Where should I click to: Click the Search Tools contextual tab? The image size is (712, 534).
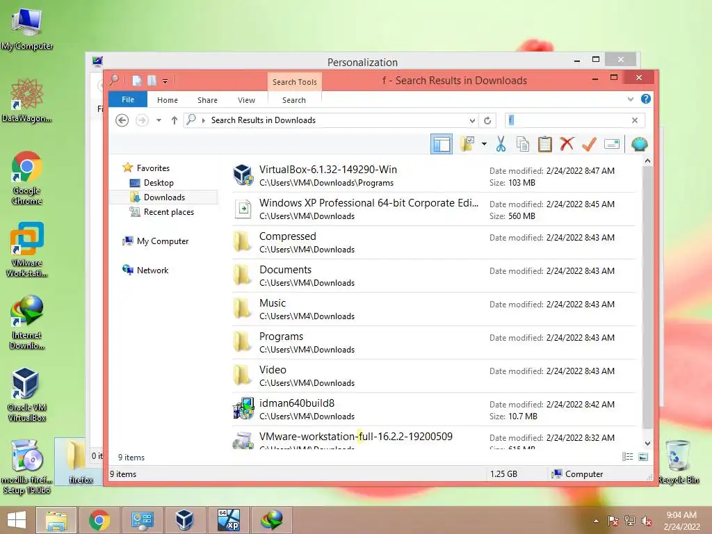[295, 82]
